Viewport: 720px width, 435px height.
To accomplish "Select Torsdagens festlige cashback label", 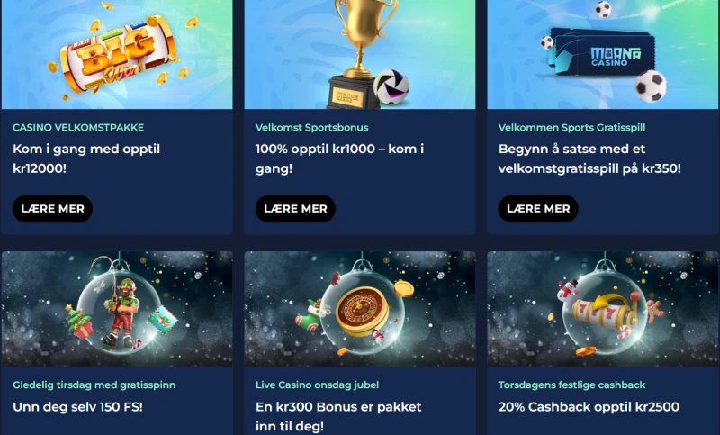I will click(571, 385).
